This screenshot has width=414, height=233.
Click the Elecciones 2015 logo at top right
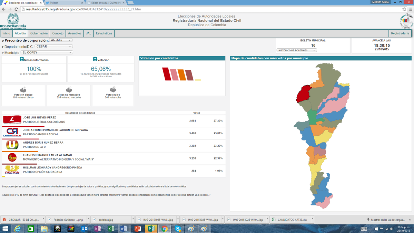click(x=406, y=21)
